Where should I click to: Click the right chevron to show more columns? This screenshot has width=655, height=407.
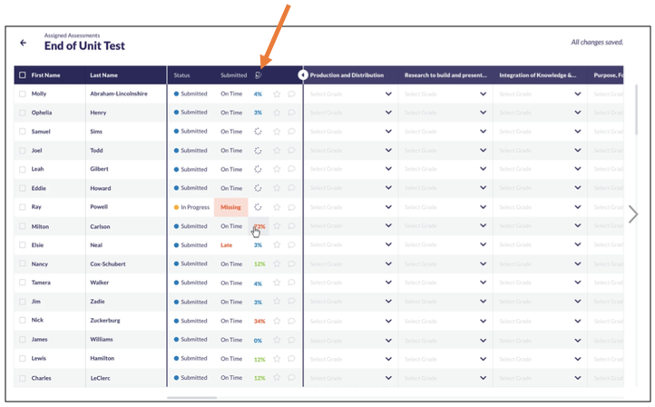click(633, 214)
